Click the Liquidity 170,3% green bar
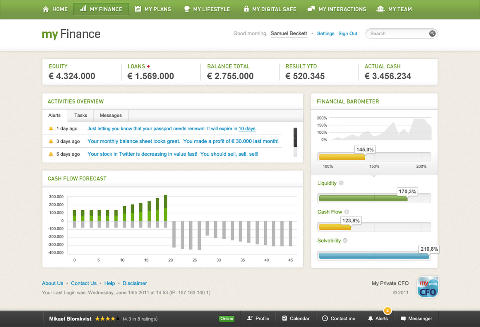480x327 pixels. (x=363, y=198)
